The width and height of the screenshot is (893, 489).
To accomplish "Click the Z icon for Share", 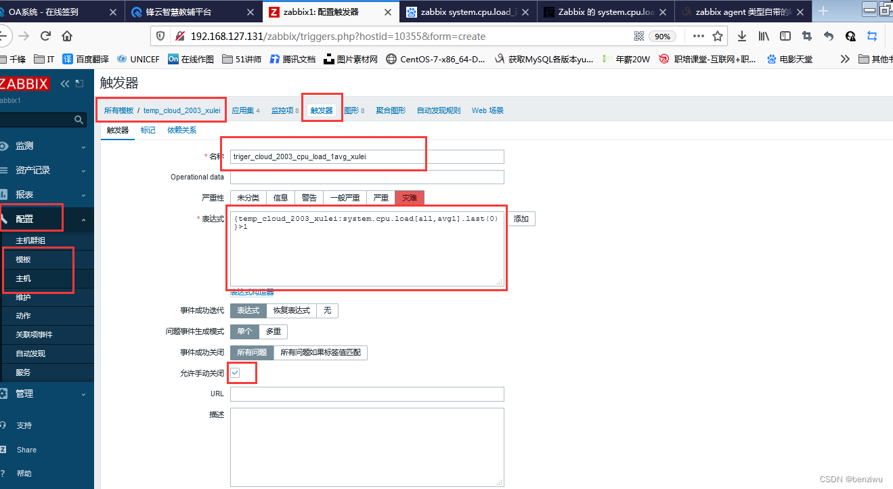I will point(3,450).
